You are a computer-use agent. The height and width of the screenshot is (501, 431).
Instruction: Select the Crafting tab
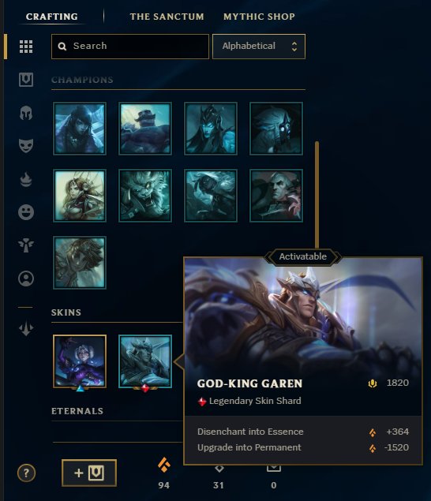(x=52, y=17)
